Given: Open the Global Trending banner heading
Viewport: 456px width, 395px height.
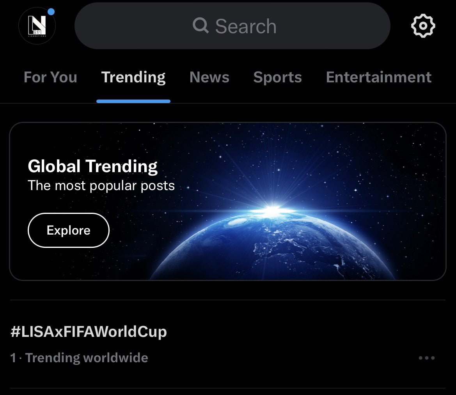Looking at the screenshot, I should click(92, 167).
